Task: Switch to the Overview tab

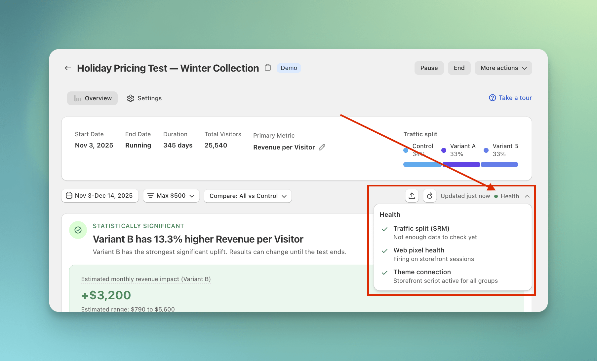Action: pos(92,98)
